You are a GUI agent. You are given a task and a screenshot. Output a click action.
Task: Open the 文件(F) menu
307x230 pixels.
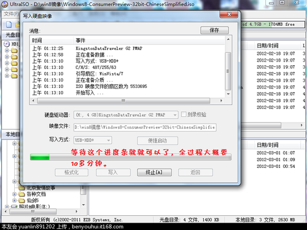(x=11, y=14)
